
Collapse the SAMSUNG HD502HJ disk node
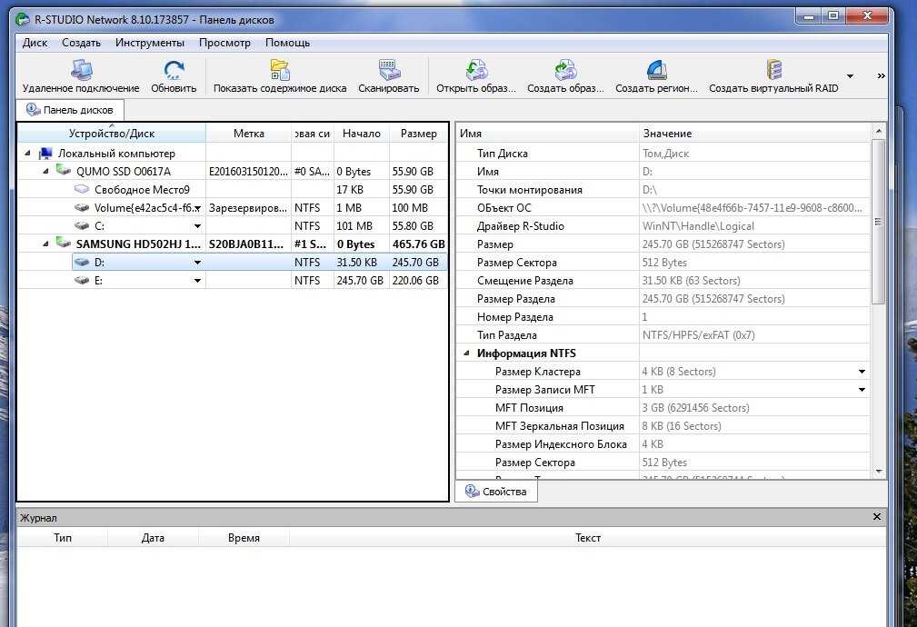pyautogui.click(x=45, y=244)
